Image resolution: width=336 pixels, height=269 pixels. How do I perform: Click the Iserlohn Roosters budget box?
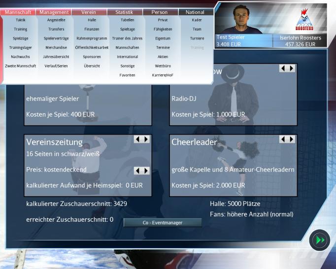(x=300, y=41)
